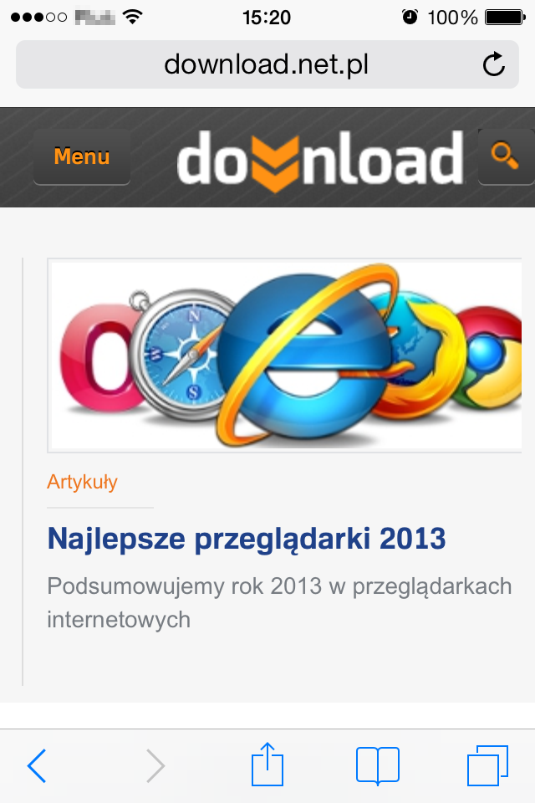Screen dimensions: 535x803
Task: Tap the Wi-Fi status icon
Action: 133,18
